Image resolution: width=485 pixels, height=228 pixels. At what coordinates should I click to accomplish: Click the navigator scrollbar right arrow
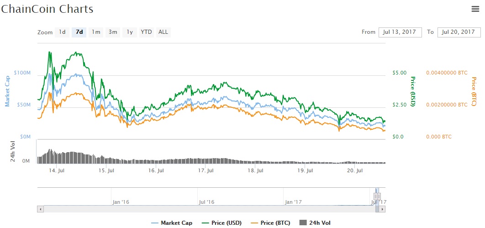coord(383,209)
